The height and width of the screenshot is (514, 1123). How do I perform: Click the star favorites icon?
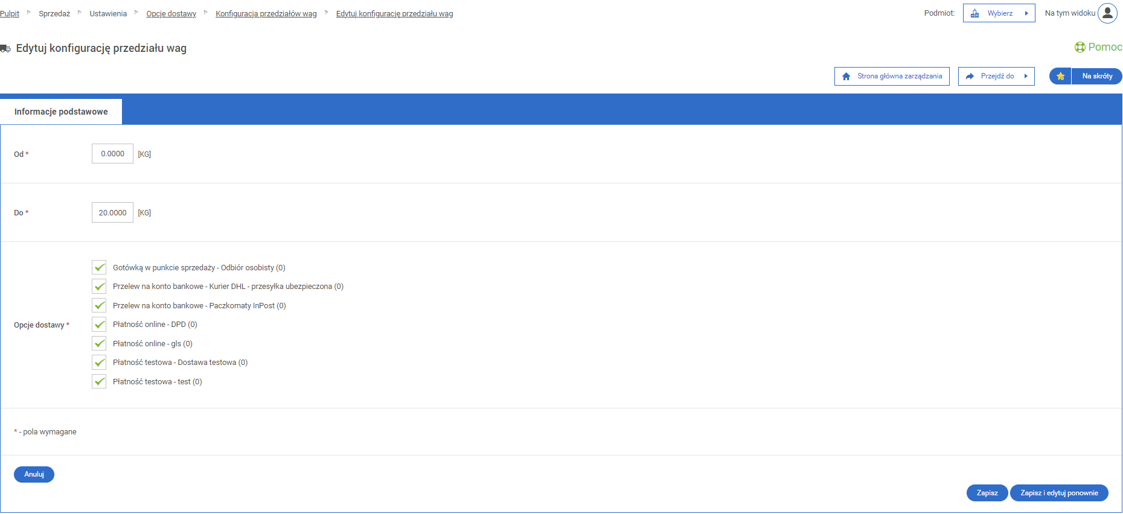(1060, 77)
